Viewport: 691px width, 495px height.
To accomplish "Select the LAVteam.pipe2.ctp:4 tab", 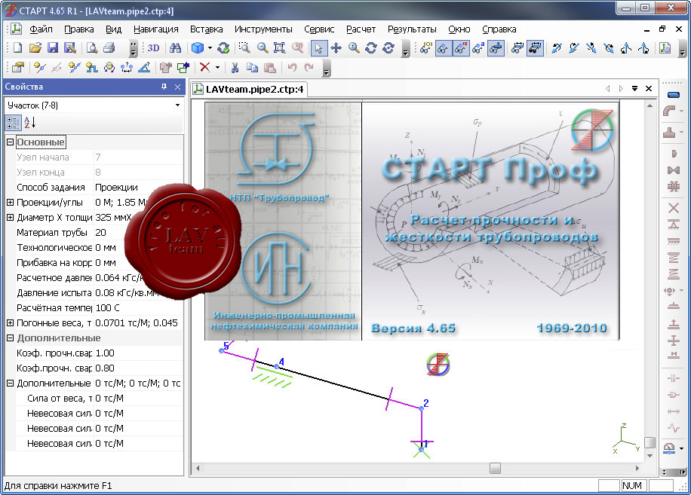I will [x=249, y=90].
